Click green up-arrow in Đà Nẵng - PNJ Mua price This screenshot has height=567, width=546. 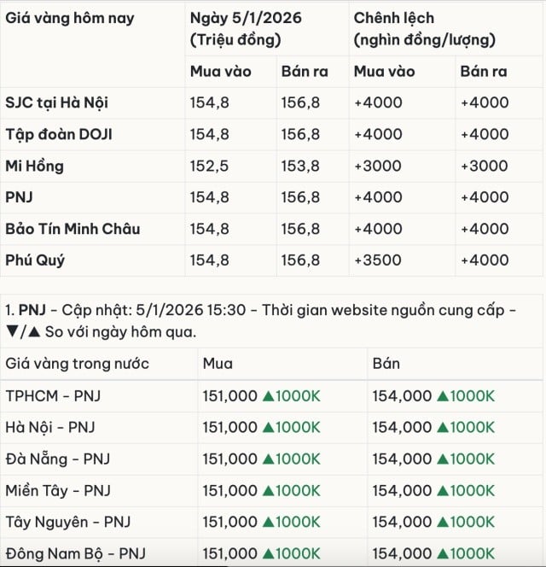point(268,459)
